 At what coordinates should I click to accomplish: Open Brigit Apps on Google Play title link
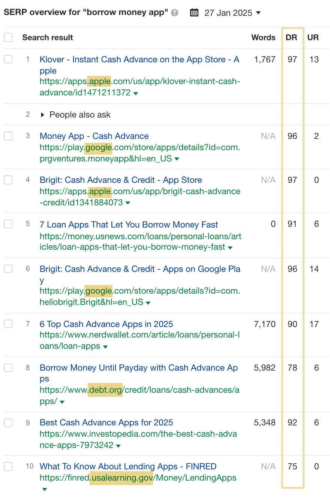(140, 274)
